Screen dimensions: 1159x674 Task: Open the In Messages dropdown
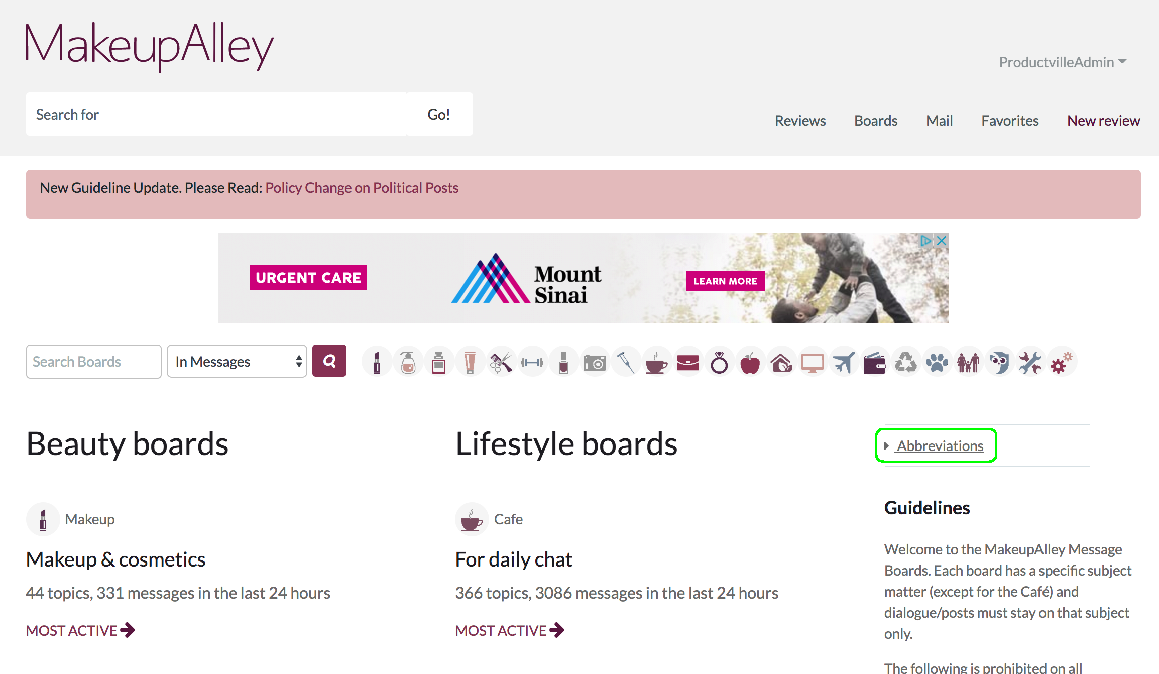pyautogui.click(x=237, y=362)
